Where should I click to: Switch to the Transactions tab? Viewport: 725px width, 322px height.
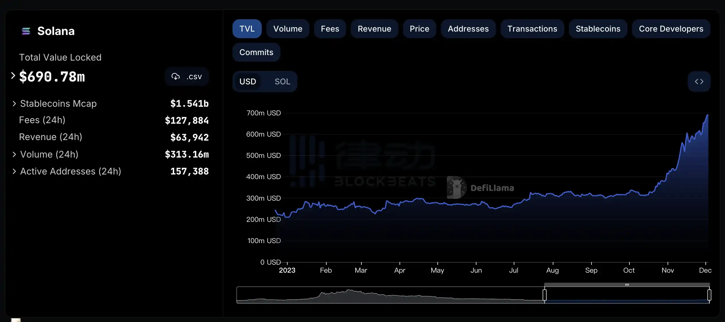point(532,29)
